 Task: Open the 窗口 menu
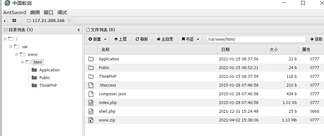click(49, 12)
